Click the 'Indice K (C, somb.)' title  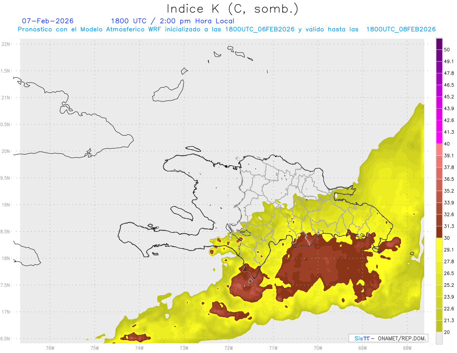(232, 9)
